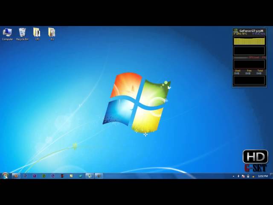This screenshot has width=273, height=205.
Task: Click the Free memory value
Action: [x=248, y=73]
